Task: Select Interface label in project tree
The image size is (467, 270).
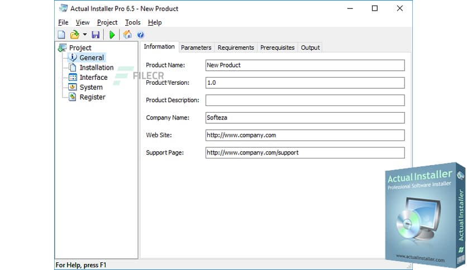Action: point(93,78)
